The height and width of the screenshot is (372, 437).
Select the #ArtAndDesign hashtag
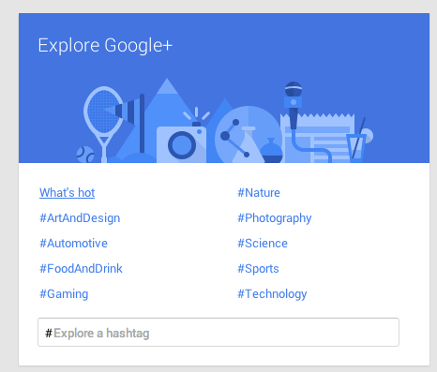(x=80, y=218)
